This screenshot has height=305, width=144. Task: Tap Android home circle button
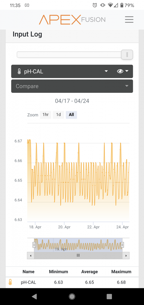[72, 296]
